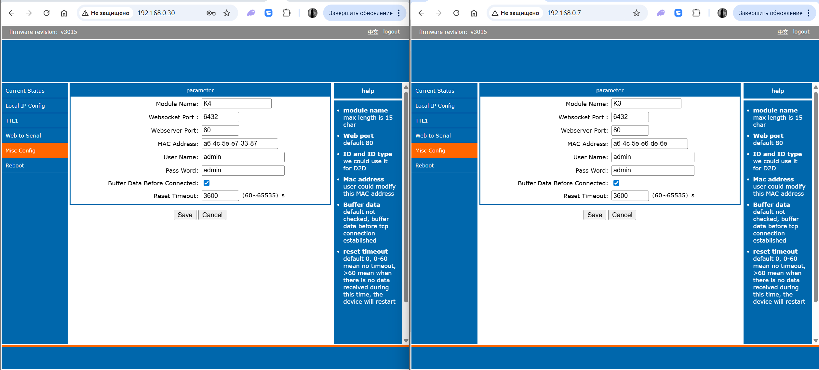
Task: Open Extensions puzzle icon in left browser
Action: 286,13
